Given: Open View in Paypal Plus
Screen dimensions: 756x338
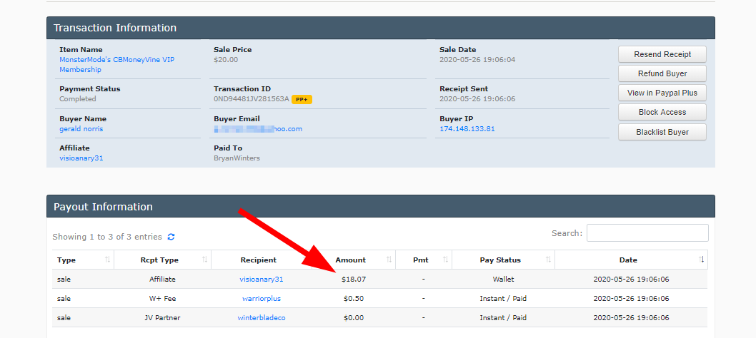Looking at the screenshot, I should tap(662, 93).
